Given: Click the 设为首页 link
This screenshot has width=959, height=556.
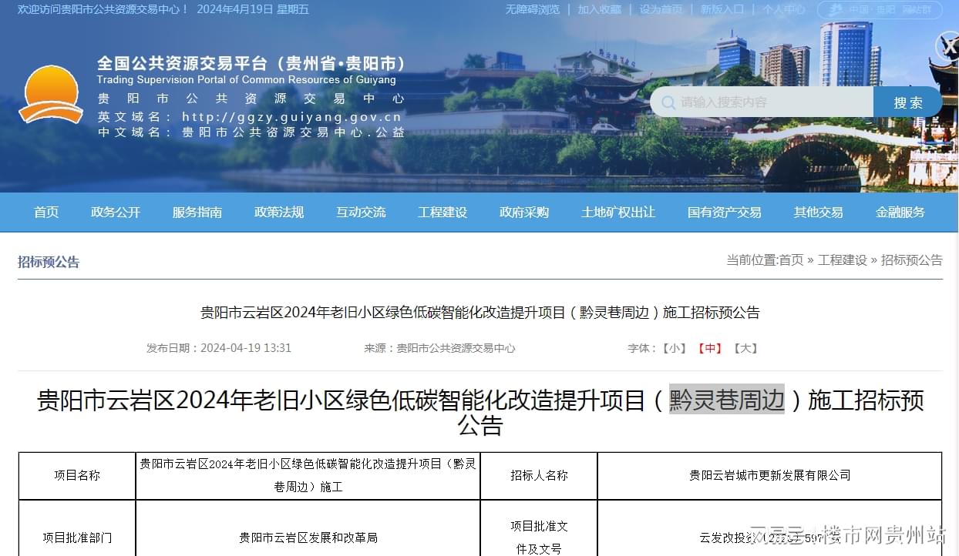Looking at the screenshot, I should [x=661, y=9].
